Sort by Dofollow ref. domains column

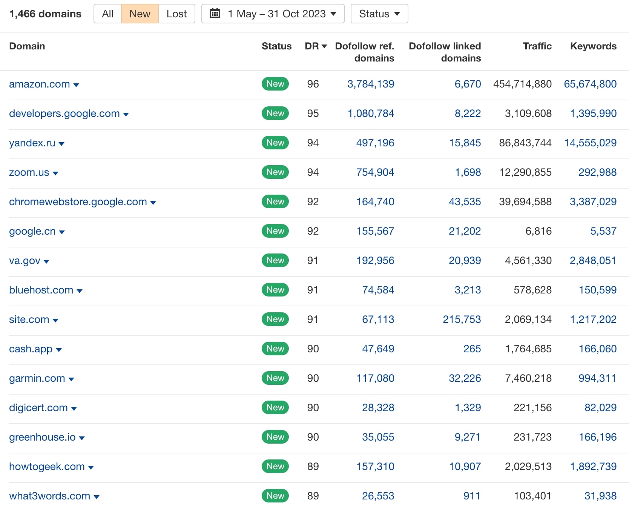365,52
